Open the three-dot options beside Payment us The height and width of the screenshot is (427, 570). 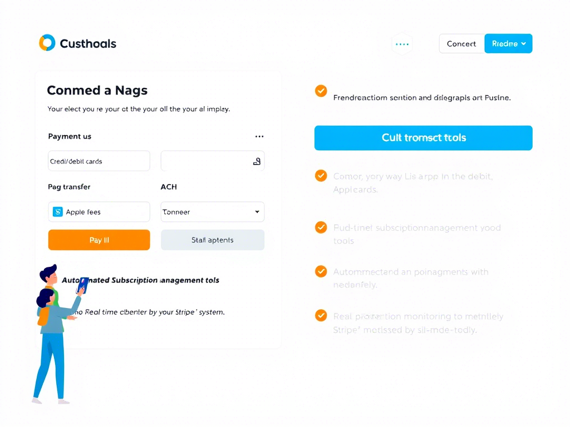[259, 137]
